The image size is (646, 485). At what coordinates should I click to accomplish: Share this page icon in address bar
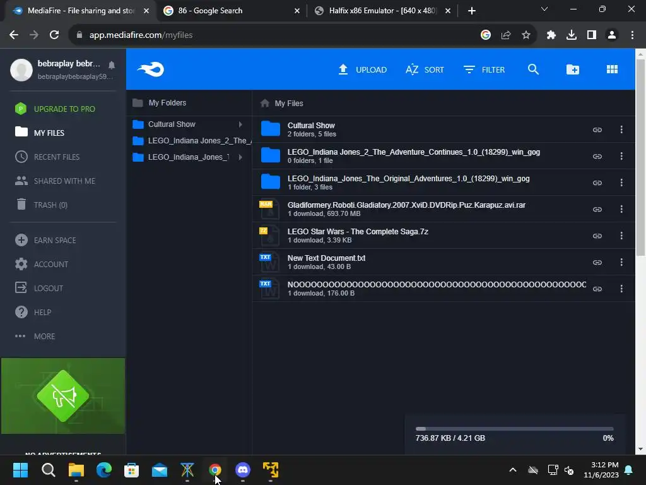pyautogui.click(x=505, y=35)
